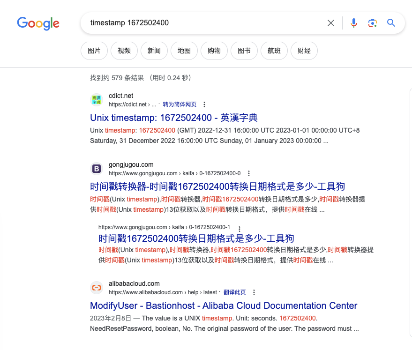412x350 pixels.
Task: Click the alibabacloud.com site favicon
Action: point(97,287)
